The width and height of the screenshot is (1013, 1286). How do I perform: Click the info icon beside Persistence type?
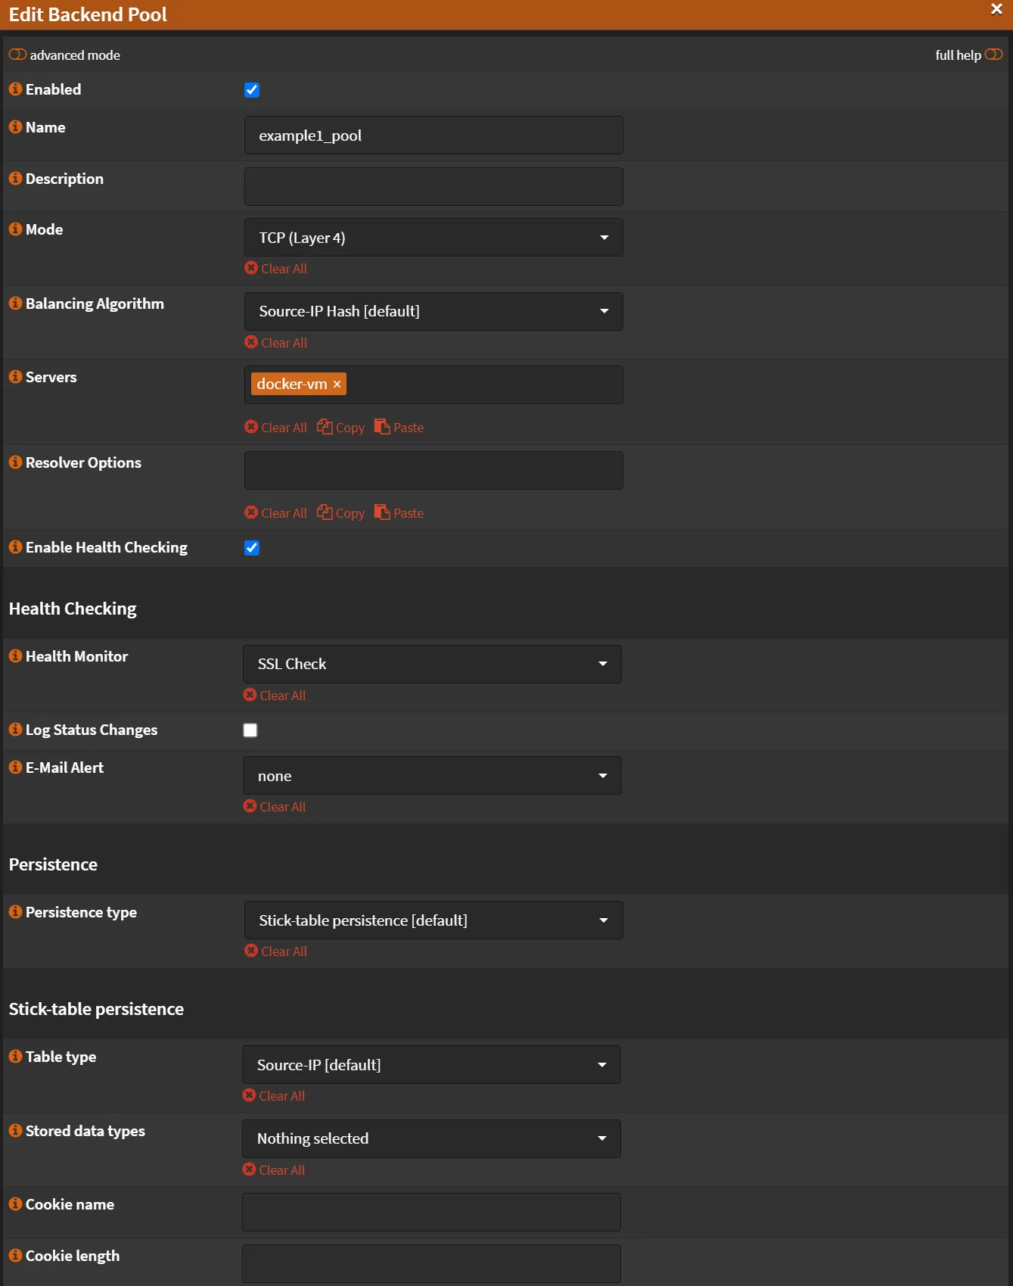click(15, 911)
